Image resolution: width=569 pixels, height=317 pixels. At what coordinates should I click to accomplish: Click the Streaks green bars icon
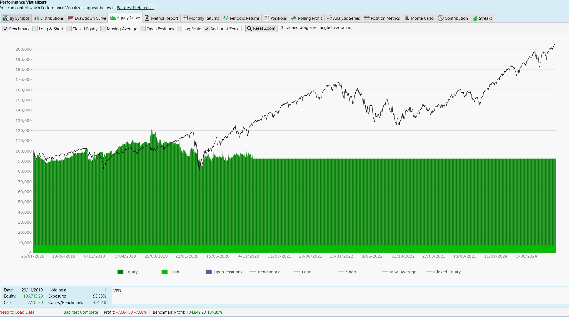pos(475,18)
